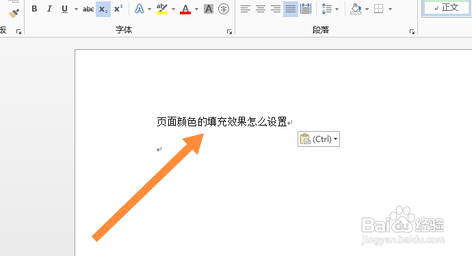Align text right
Image resolution: width=472 pixels, height=256 pixels.
[x=276, y=9]
